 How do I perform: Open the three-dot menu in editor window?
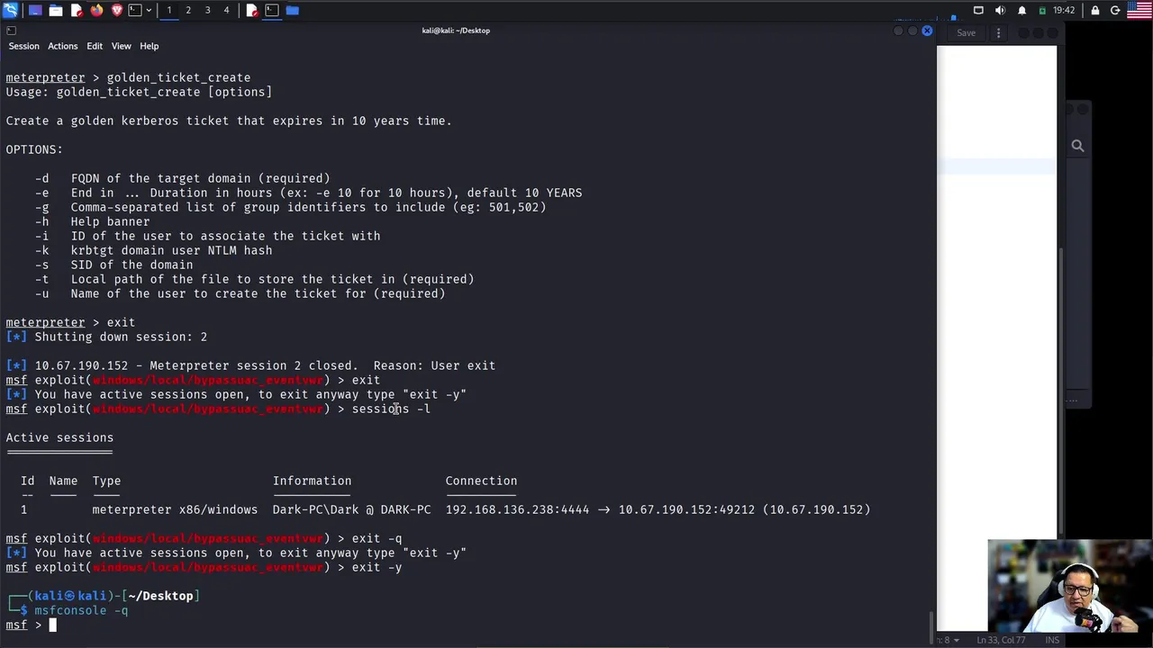[998, 33]
